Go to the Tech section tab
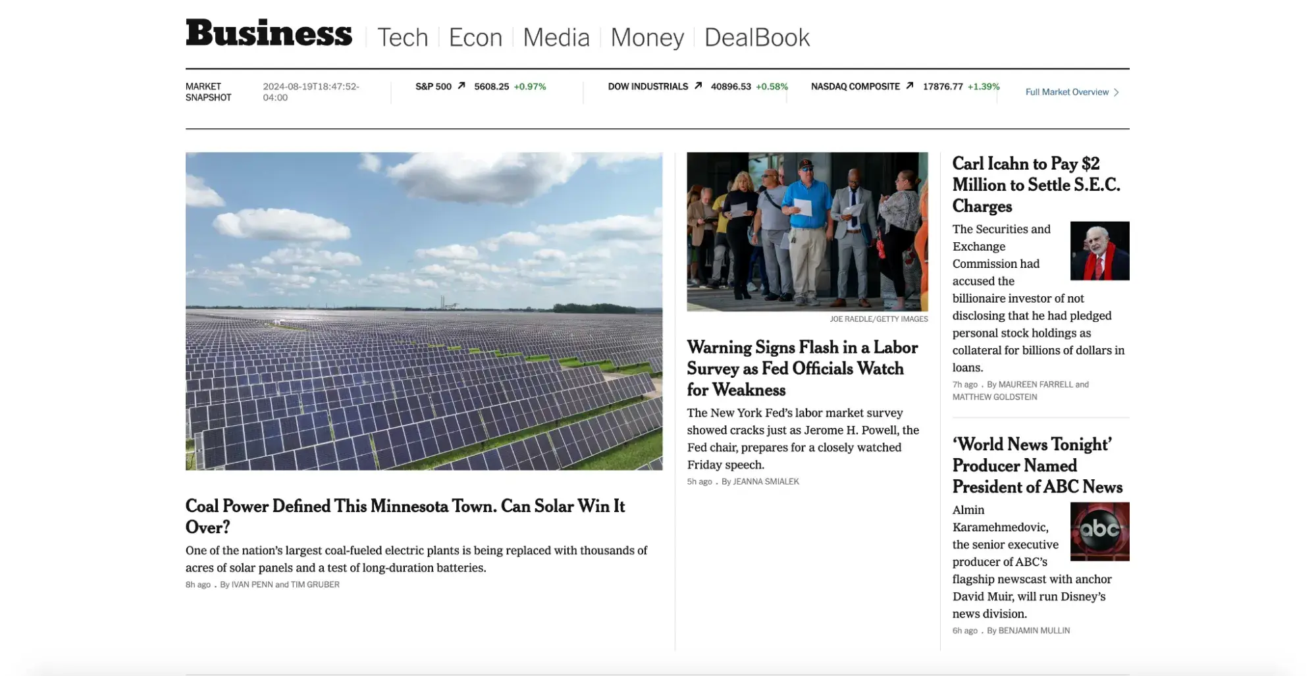 click(x=402, y=38)
